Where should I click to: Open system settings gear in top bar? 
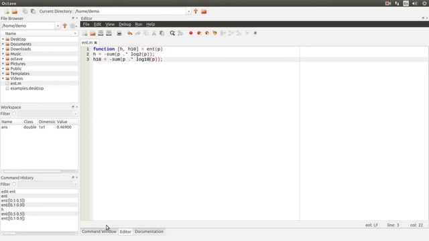pos(424,3)
